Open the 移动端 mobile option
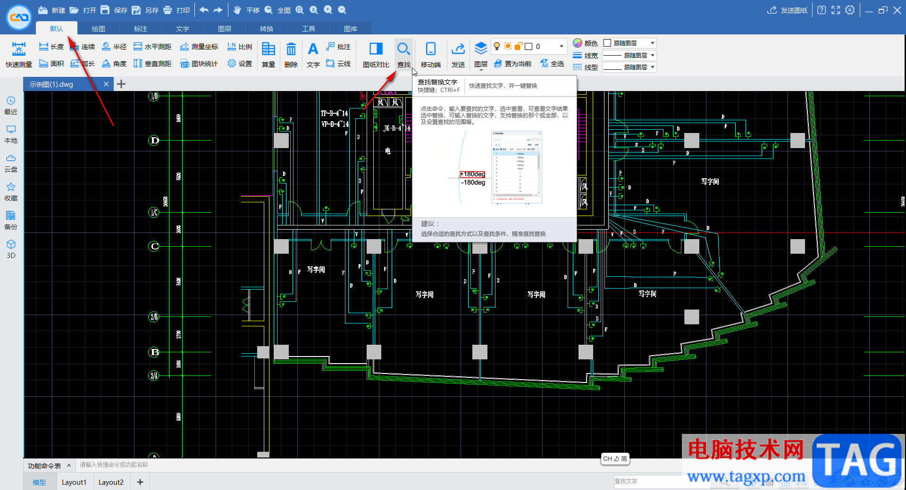Screen dimensions: 906x490 (431, 55)
